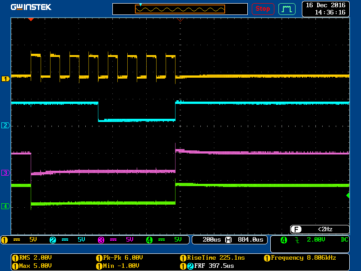Viewport: 361px width, 271px height.
Task: Click the RMS 2.00V measurement
Action: click(32, 257)
